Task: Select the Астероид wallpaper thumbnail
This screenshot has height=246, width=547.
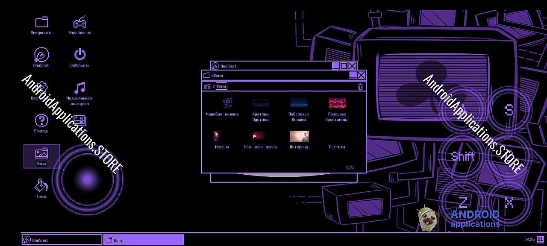Action: click(299, 136)
